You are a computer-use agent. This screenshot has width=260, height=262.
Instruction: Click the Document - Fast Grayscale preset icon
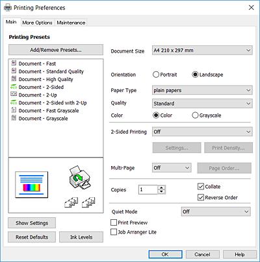click(x=14, y=110)
